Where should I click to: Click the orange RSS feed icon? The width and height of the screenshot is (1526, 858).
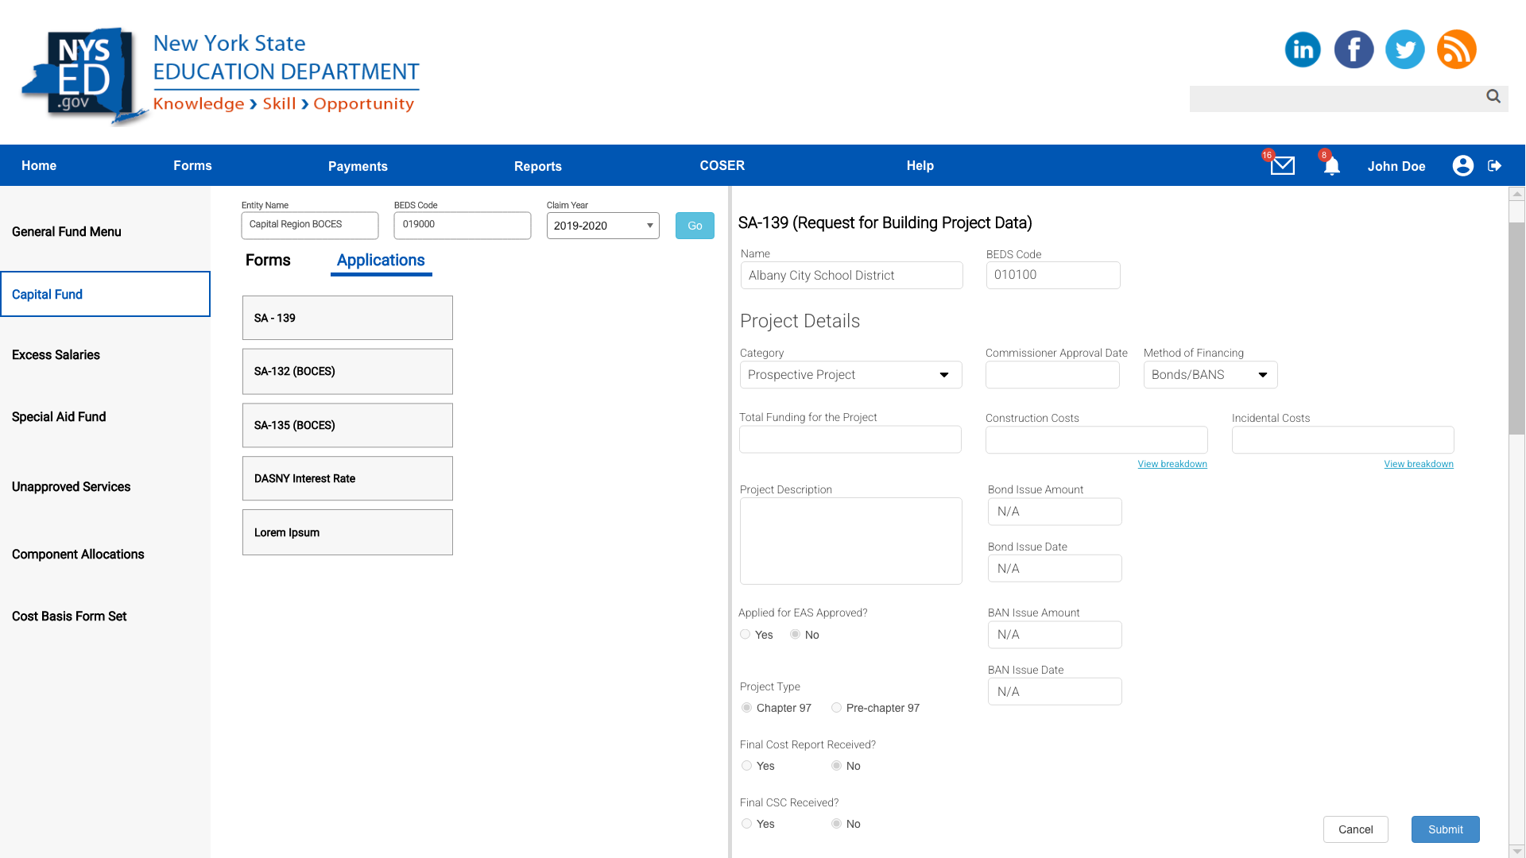point(1456,49)
